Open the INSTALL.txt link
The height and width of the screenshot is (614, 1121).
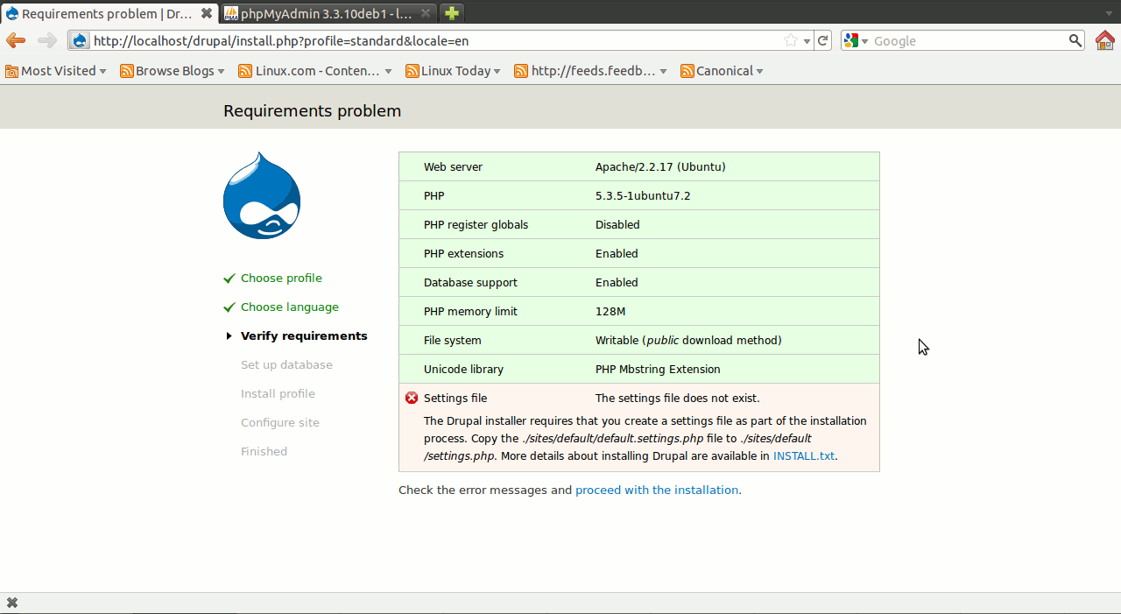pyautogui.click(x=803, y=456)
